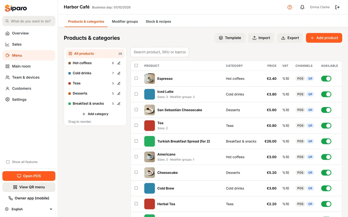
Task: Click the red color tile of Tea
Action: coord(150,126)
